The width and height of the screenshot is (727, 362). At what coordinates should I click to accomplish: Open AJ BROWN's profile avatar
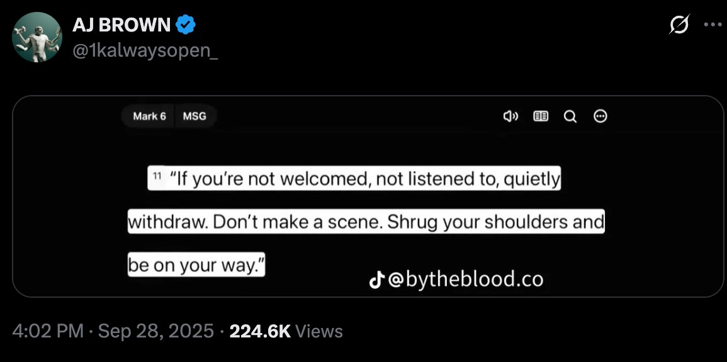[37, 37]
